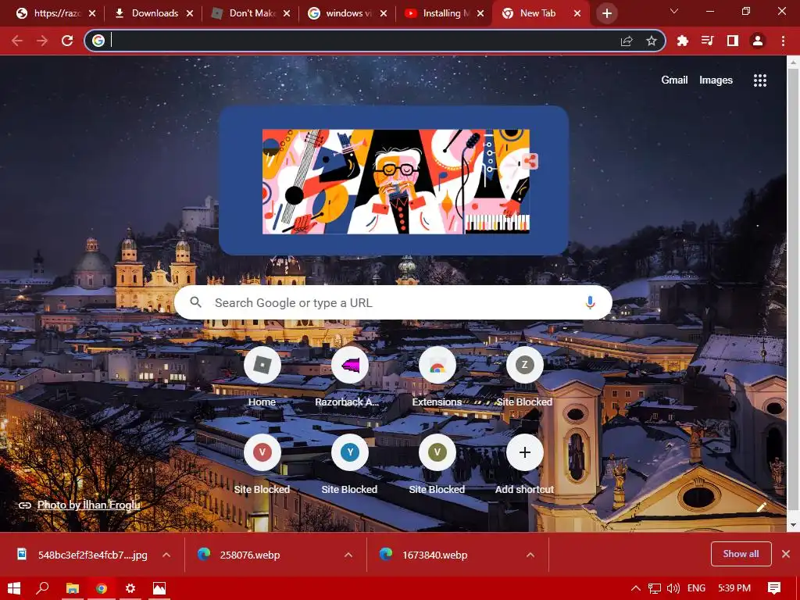The width and height of the screenshot is (800, 600).
Task: Click the Add shortcut plus tile
Action: point(524,465)
